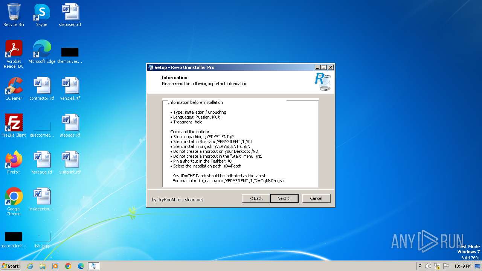This screenshot has height=271, width=482.
Task: Select the CCleaner desktop shortcut
Action: click(14, 89)
